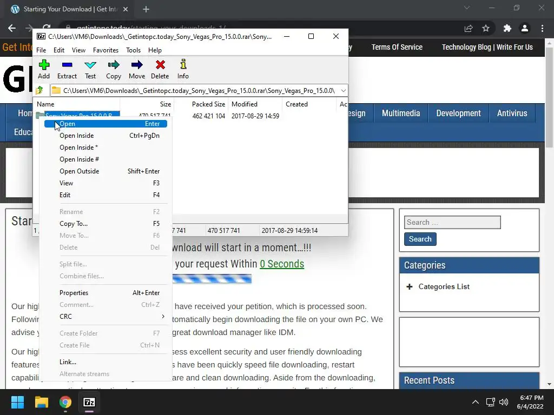Open the File menu in 7-Zip
Viewport: 554px width, 415px height.
pyautogui.click(x=41, y=50)
